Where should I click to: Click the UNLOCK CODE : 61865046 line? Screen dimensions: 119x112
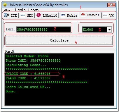pyautogui.click(x=28, y=74)
